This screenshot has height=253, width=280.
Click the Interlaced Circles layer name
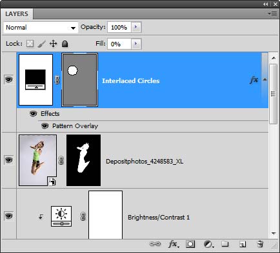pos(131,80)
